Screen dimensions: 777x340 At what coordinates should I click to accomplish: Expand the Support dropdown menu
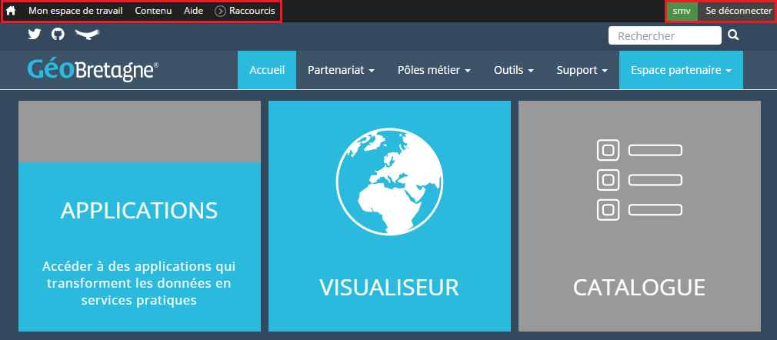(x=582, y=70)
